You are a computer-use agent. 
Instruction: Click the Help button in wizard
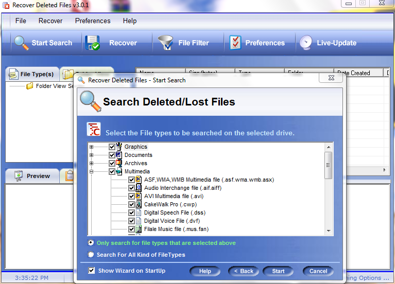(x=205, y=271)
